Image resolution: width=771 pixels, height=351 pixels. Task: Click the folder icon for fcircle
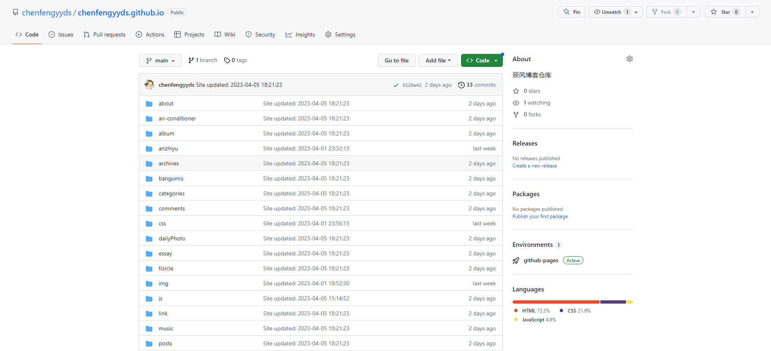(149, 269)
